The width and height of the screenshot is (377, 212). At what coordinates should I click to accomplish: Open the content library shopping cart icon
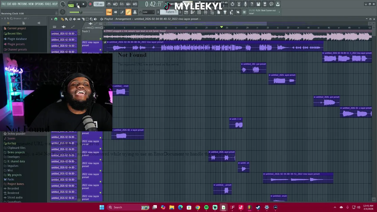pos(244,12)
